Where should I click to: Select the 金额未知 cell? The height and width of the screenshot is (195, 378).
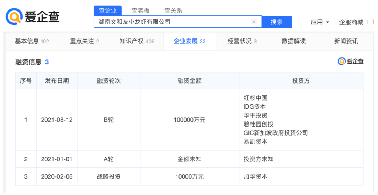[189, 159]
